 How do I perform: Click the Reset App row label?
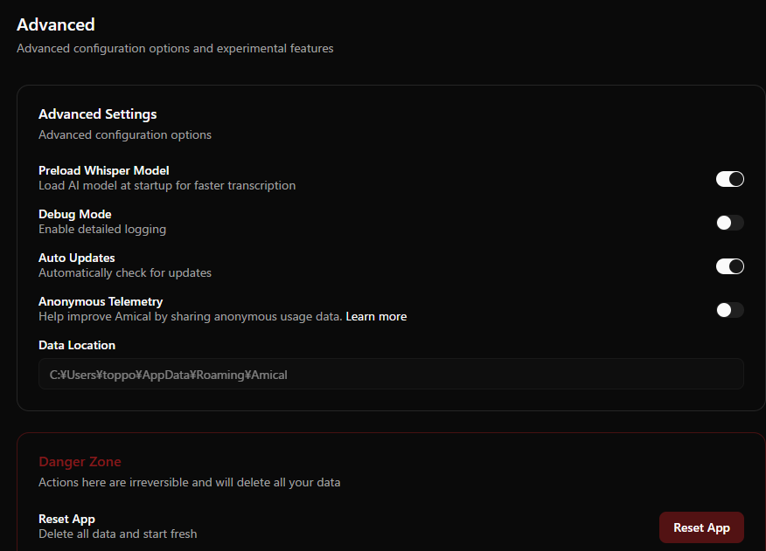click(66, 519)
